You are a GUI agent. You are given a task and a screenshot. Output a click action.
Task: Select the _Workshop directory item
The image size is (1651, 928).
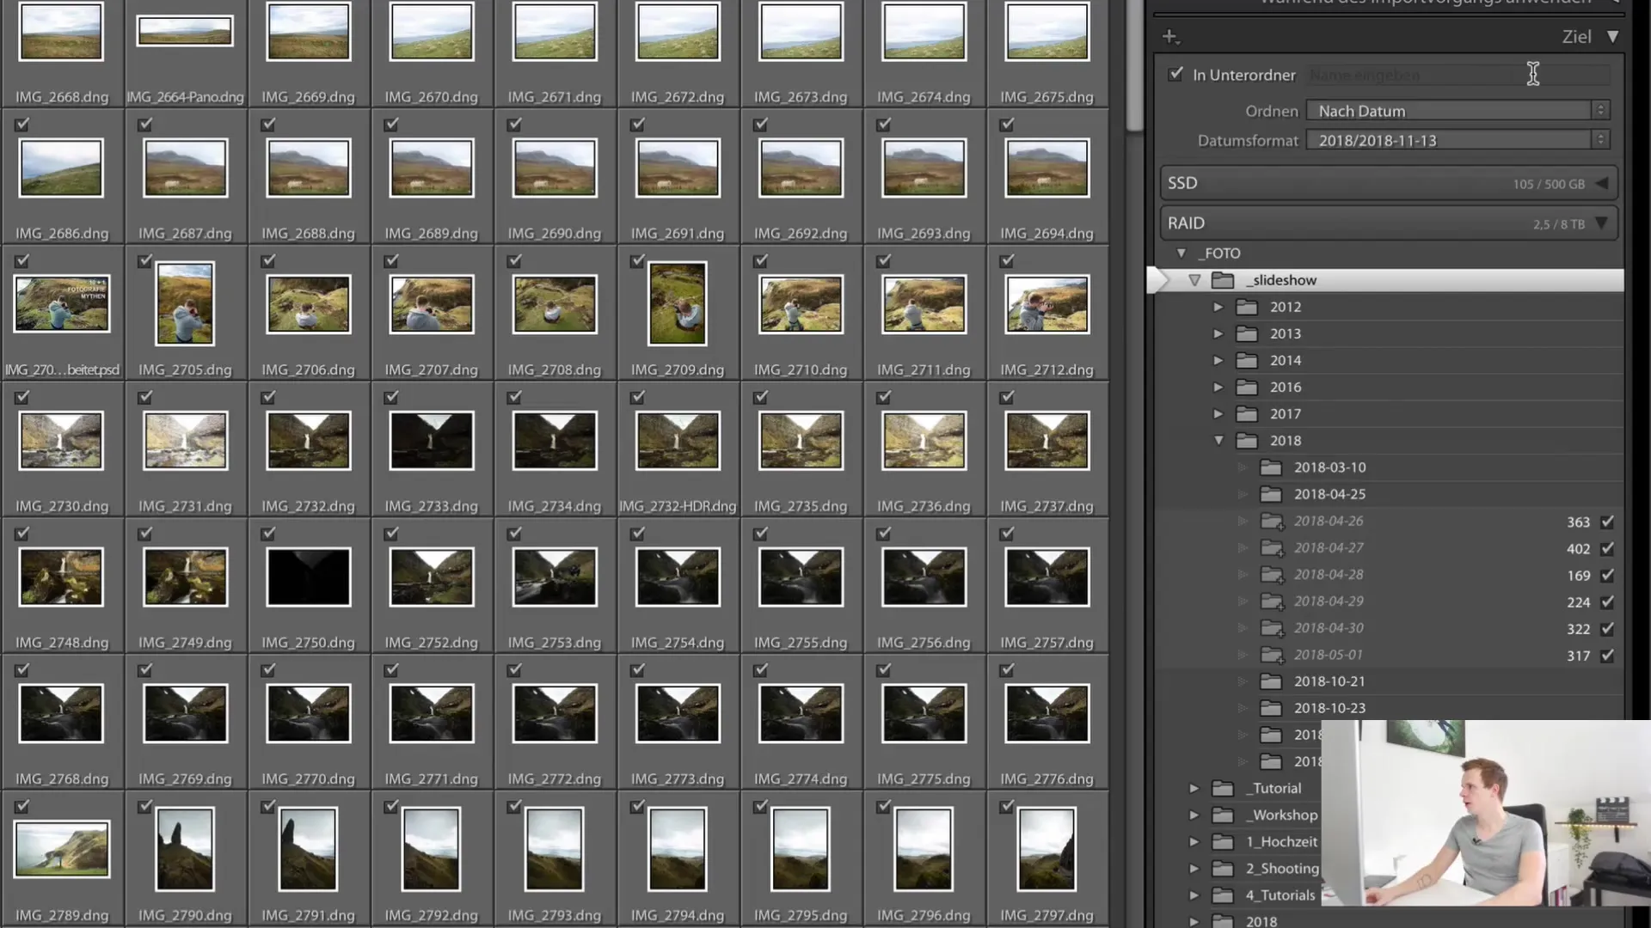[1281, 814]
